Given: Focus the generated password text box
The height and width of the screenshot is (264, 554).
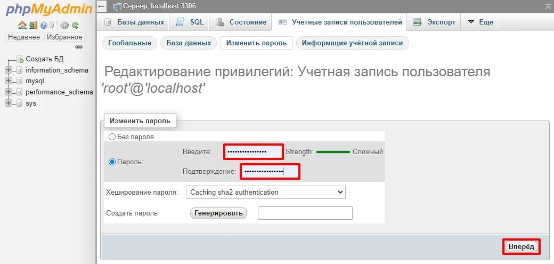Looking at the screenshot, I should tap(305, 213).
